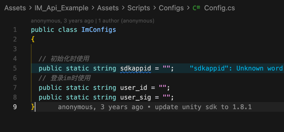Open the IM_Api_Example breadcrumb folder
Screen dimensions: 284x132
61,8
